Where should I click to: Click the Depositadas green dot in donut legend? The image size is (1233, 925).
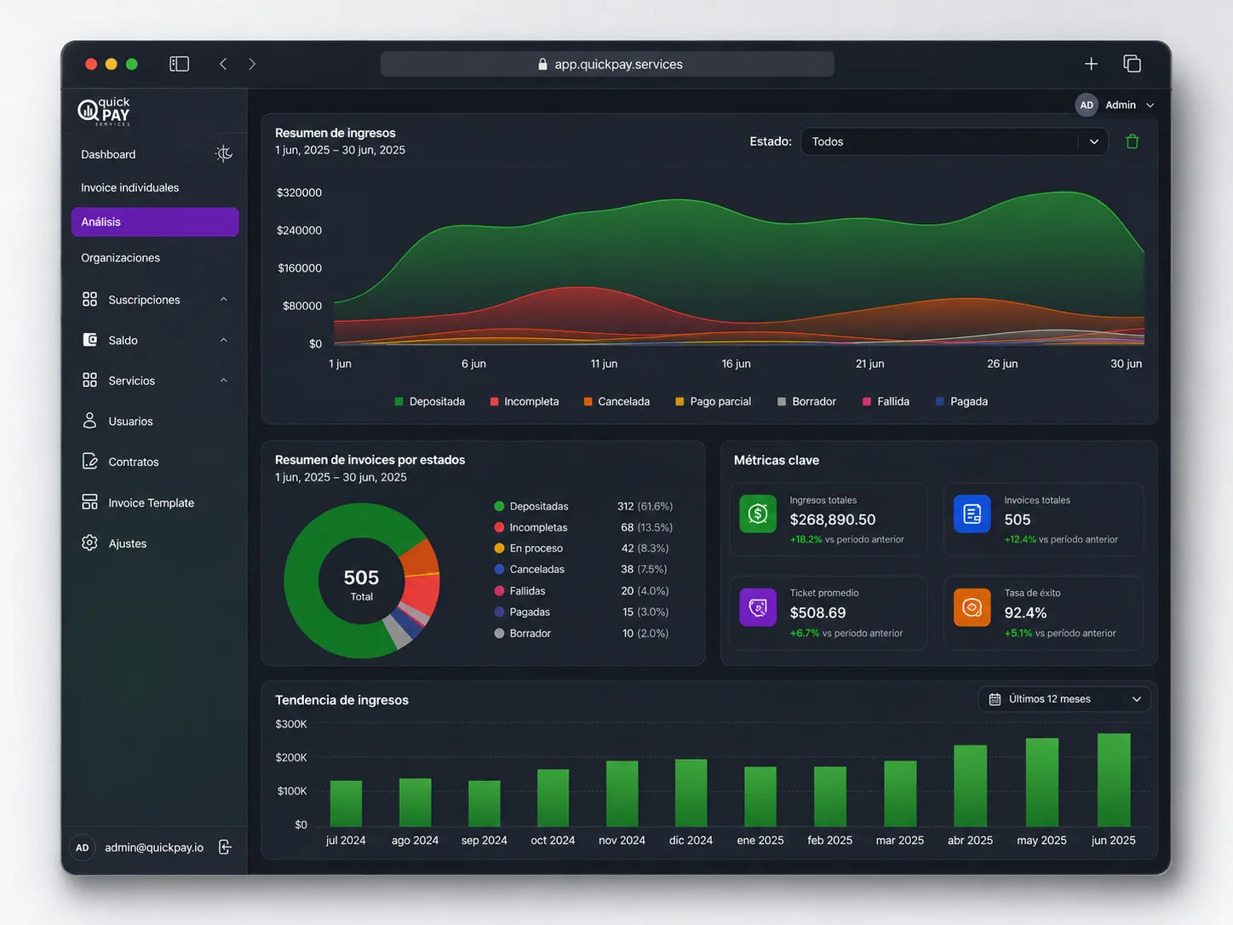(x=499, y=506)
